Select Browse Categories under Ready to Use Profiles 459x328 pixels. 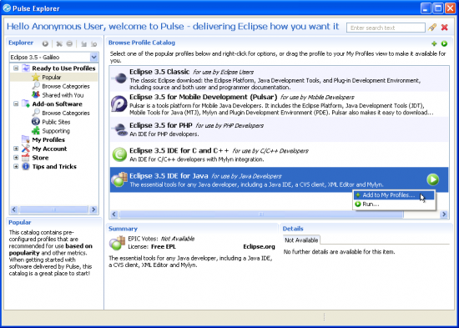point(66,86)
